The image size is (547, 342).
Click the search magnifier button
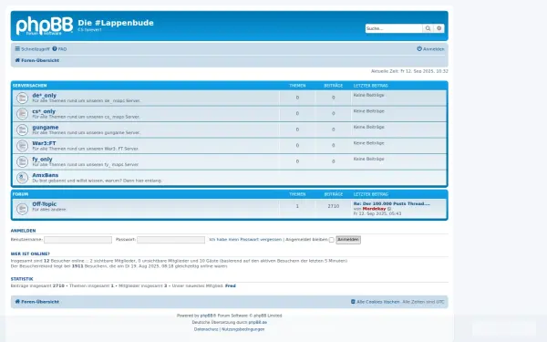point(428,28)
